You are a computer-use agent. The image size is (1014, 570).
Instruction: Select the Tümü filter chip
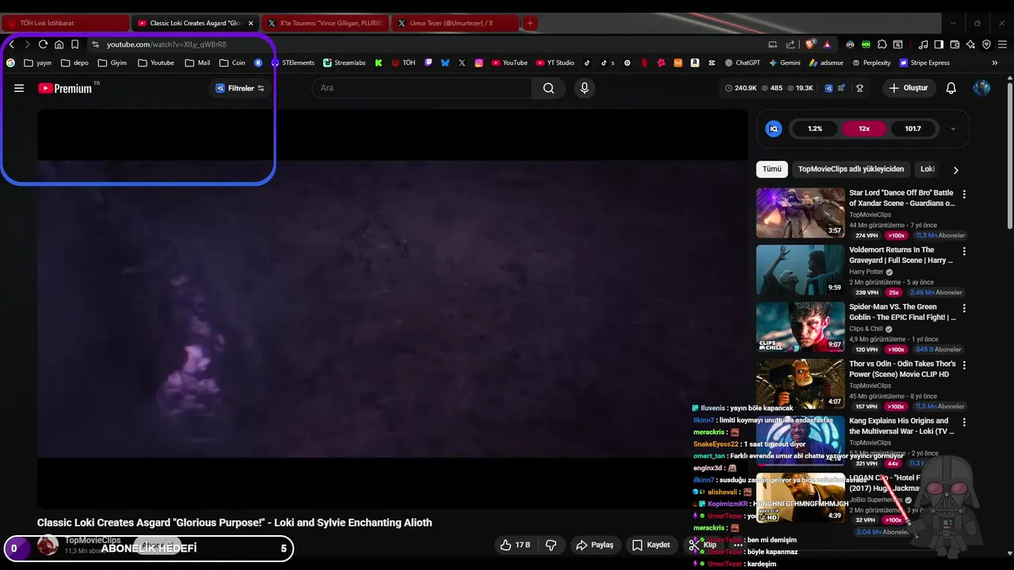point(772,169)
